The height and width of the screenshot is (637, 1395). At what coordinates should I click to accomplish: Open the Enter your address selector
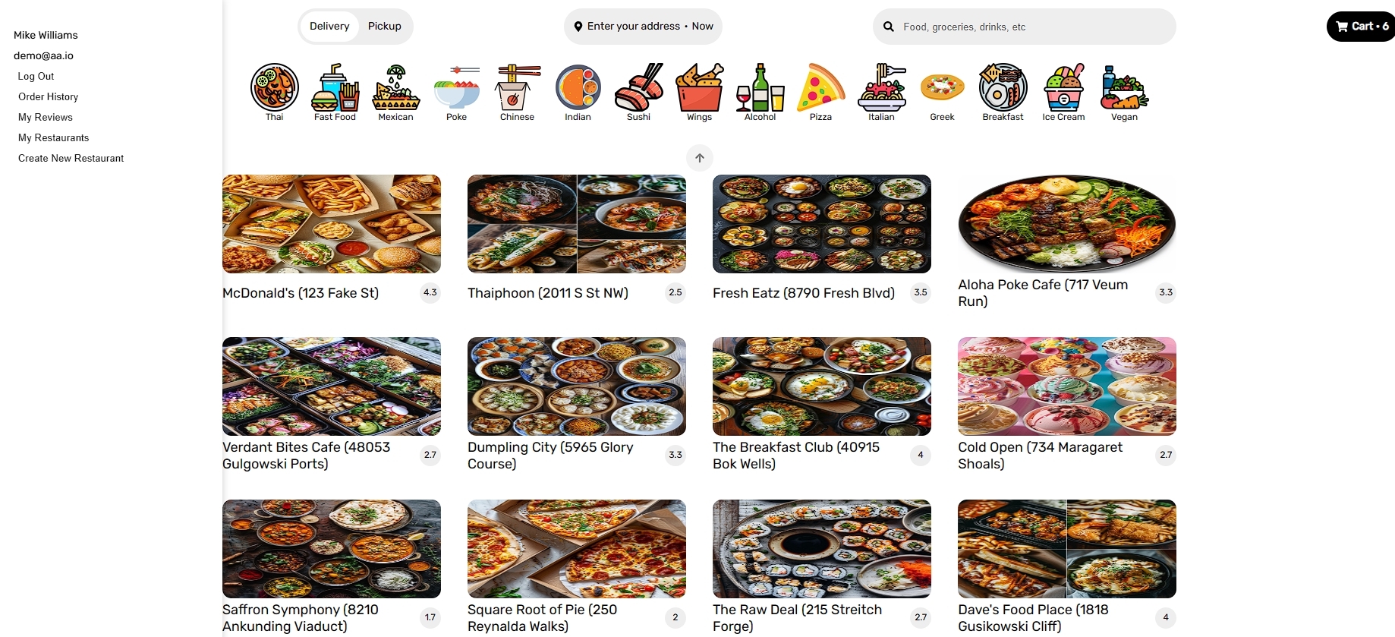(x=643, y=27)
